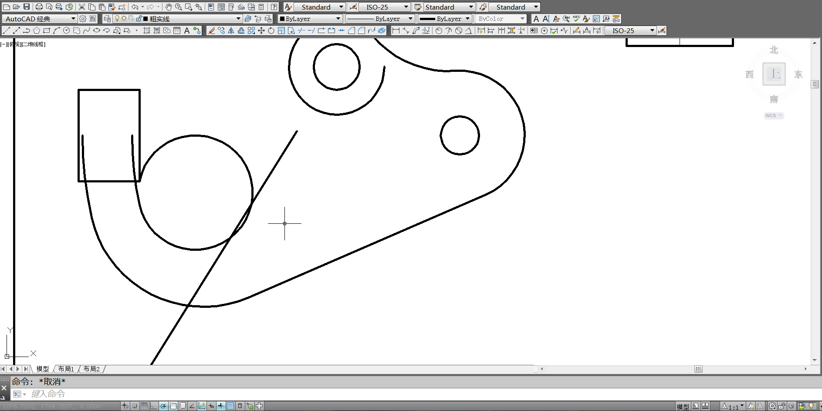Open the Hatch tool
Screen dimensions: 822x411
tap(147, 30)
